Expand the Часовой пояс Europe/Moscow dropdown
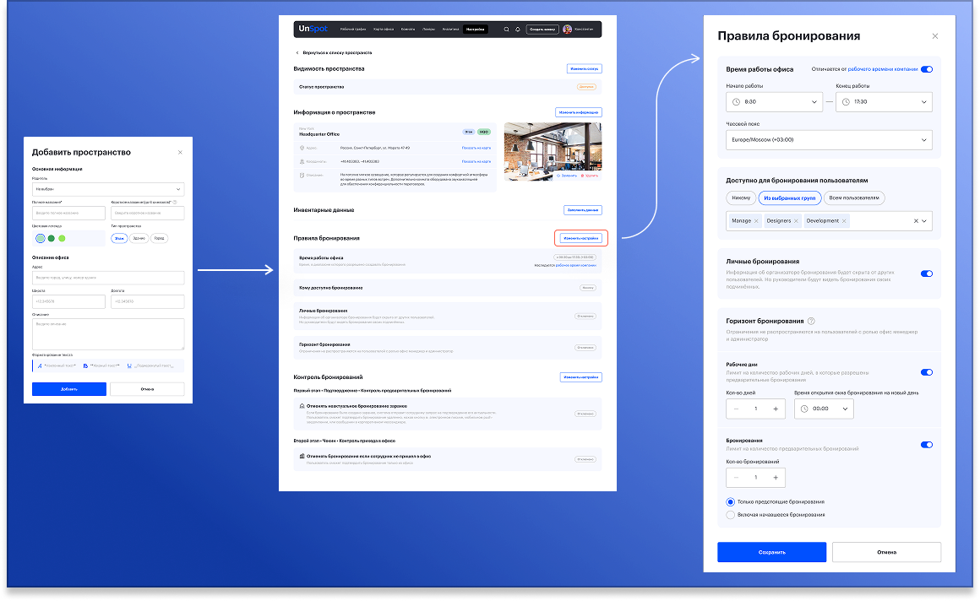The image size is (980, 601). pyautogui.click(x=828, y=139)
